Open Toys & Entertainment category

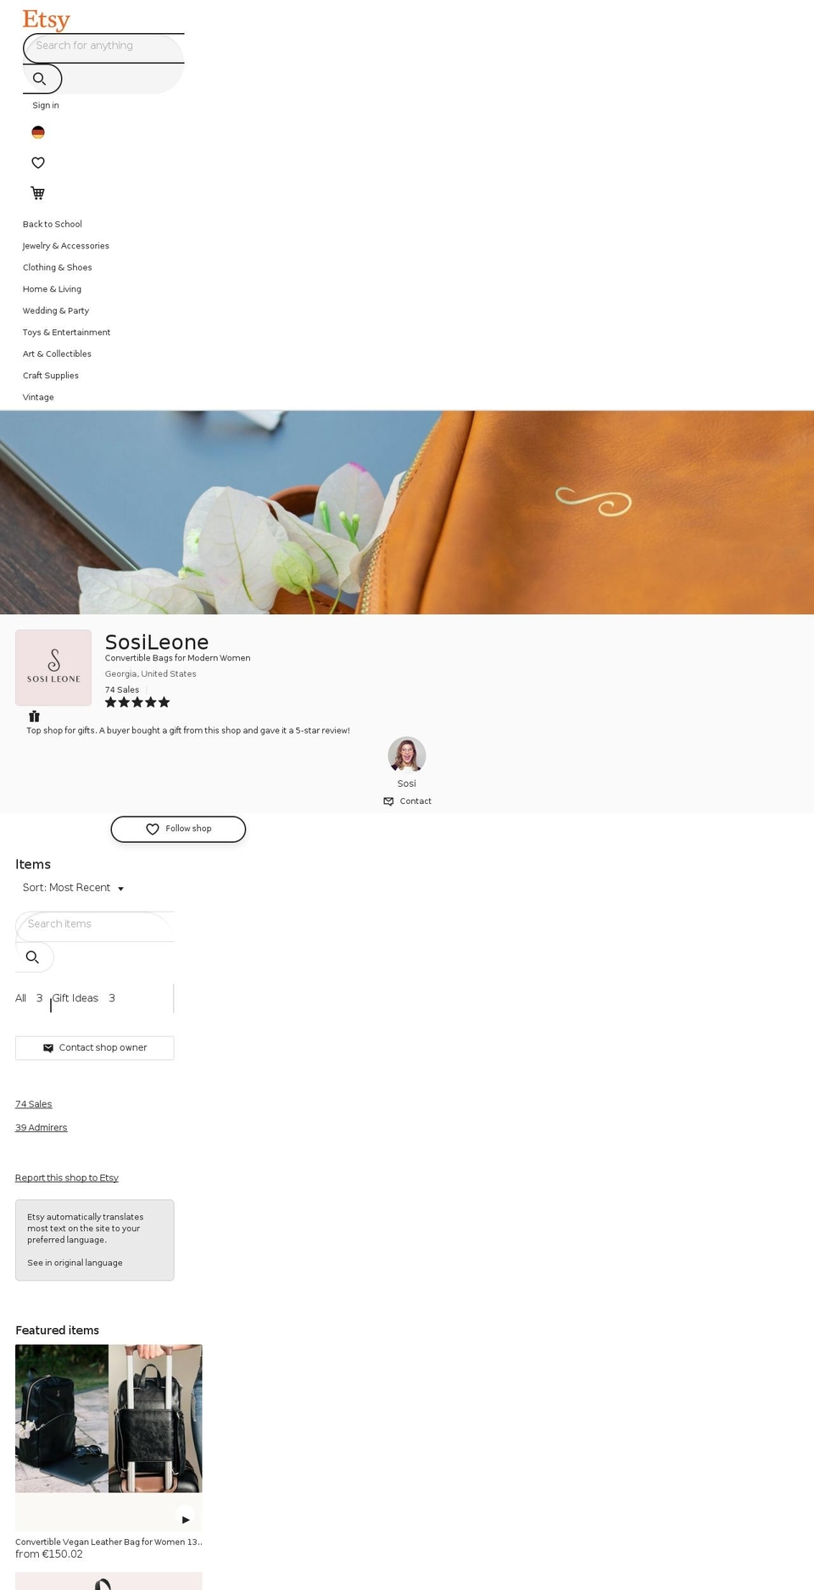click(x=67, y=332)
